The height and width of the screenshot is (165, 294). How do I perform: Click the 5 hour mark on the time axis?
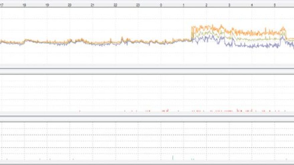(275, 5)
